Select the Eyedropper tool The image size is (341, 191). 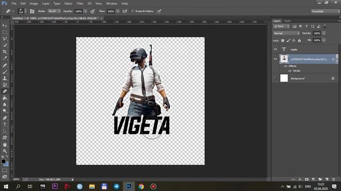tap(5, 58)
